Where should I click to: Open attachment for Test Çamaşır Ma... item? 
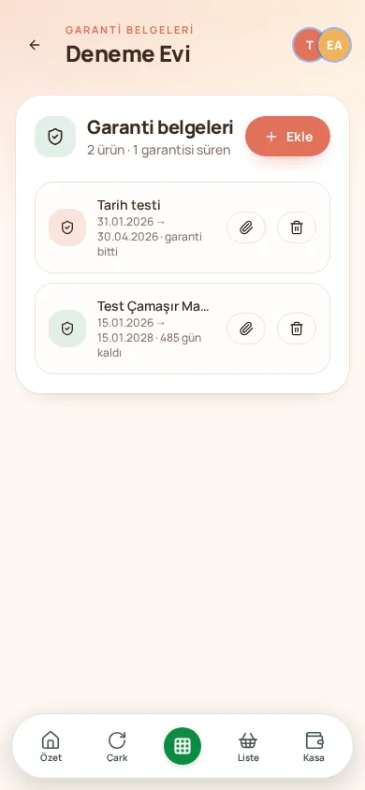pyautogui.click(x=246, y=329)
